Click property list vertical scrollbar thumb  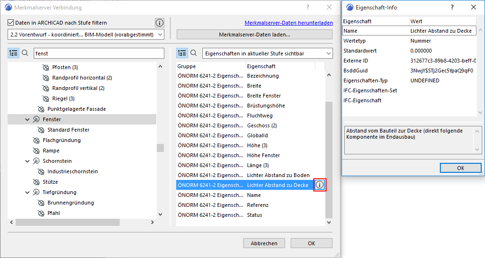329,160
